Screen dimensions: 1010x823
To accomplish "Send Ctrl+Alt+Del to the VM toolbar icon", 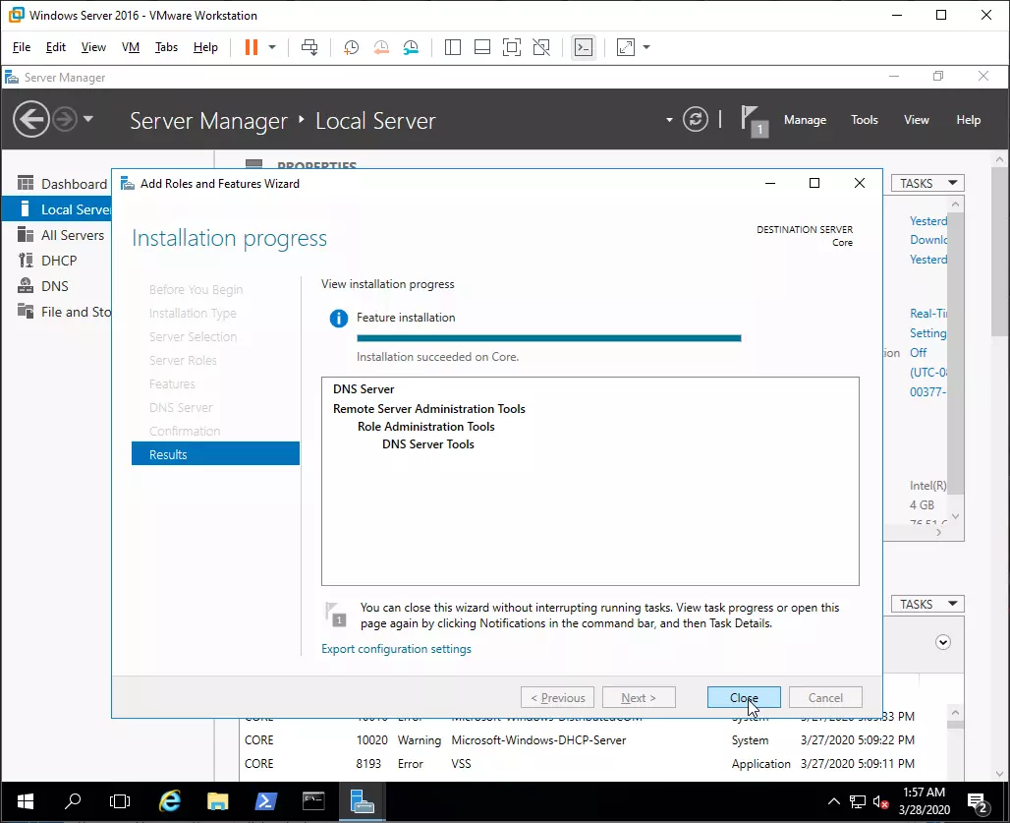I will click(x=309, y=47).
